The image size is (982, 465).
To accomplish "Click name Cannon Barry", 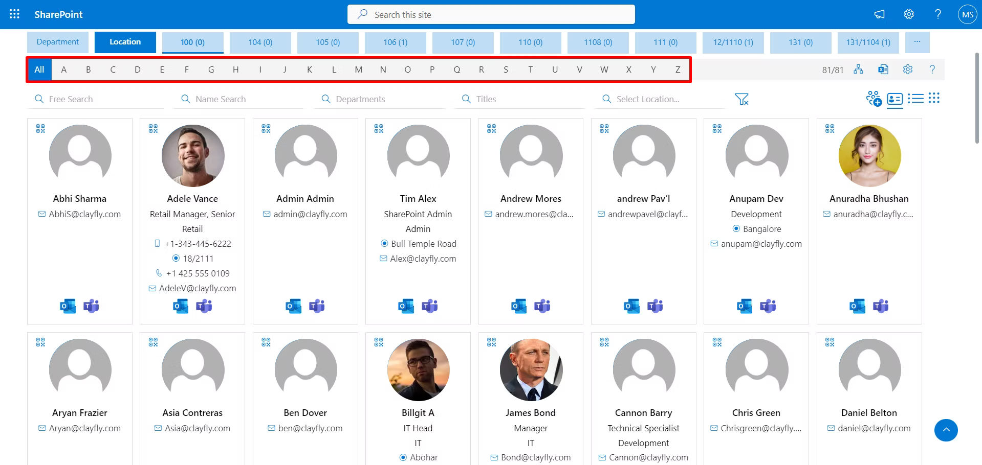I will pos(644,412).
